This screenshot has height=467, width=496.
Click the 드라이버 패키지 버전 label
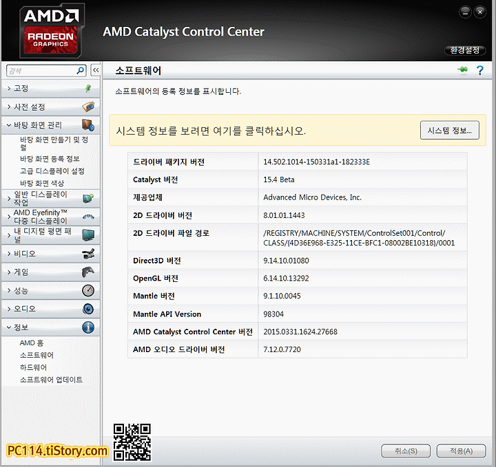169,162
